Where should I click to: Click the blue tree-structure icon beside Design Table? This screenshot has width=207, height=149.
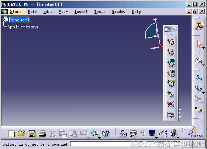(163, 134)
